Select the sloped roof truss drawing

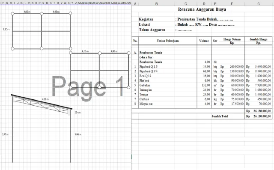click(x=42, y=105)
